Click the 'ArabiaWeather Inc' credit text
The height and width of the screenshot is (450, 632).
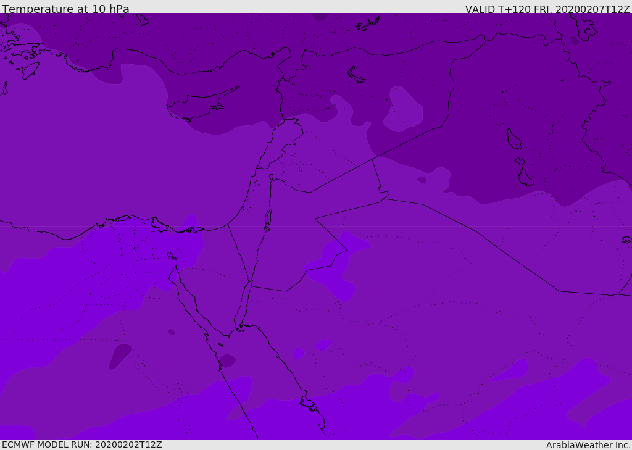(588, 445)
